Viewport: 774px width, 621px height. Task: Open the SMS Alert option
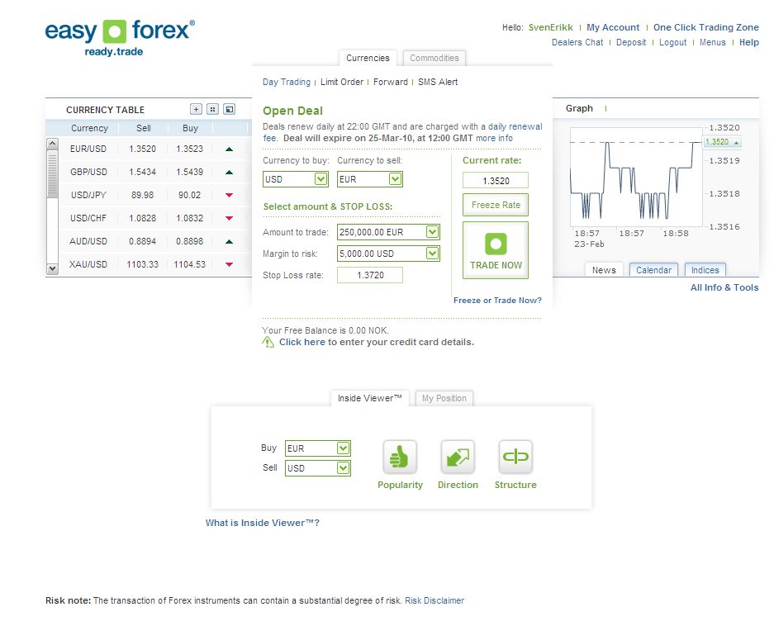tap(438, 82)
